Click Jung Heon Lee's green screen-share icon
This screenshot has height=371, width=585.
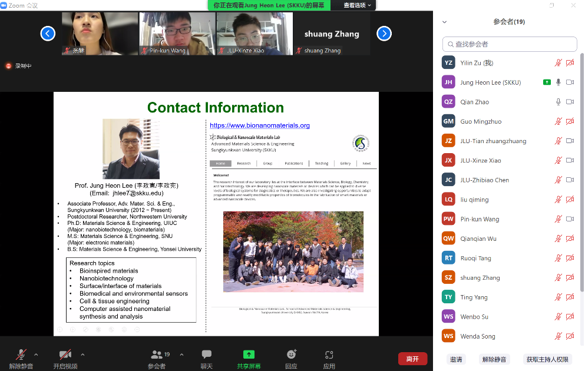(x=547, y=82)
